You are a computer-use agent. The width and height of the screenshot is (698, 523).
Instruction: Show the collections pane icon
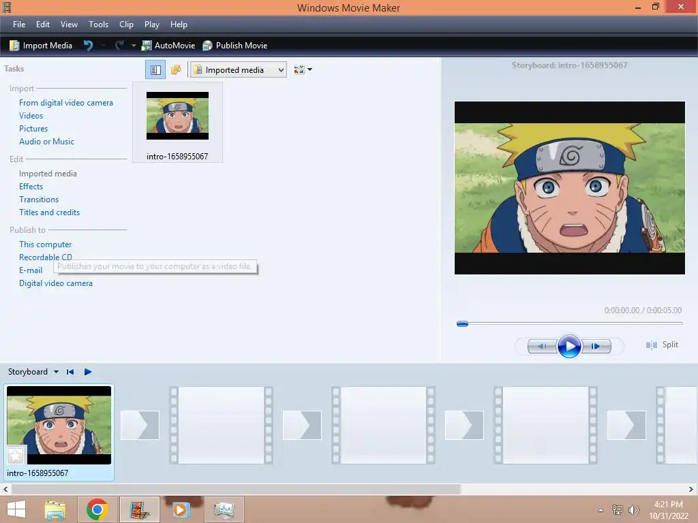point(176,70)
